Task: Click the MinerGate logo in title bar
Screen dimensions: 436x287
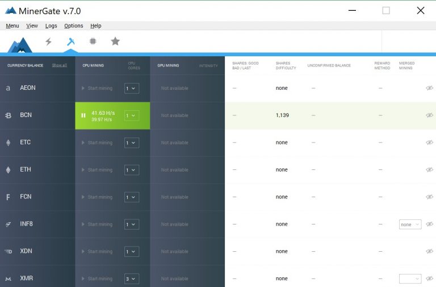Action: (x=11, y=11)
